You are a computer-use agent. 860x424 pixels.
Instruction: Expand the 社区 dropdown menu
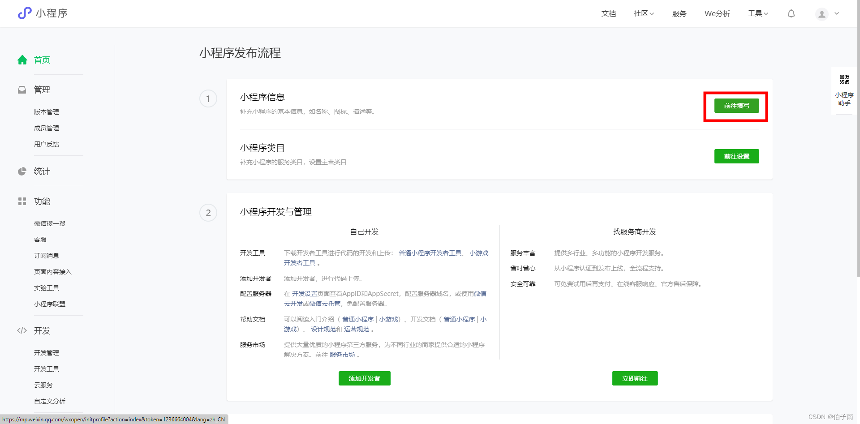pyautogui.click(x=643, y=13)
